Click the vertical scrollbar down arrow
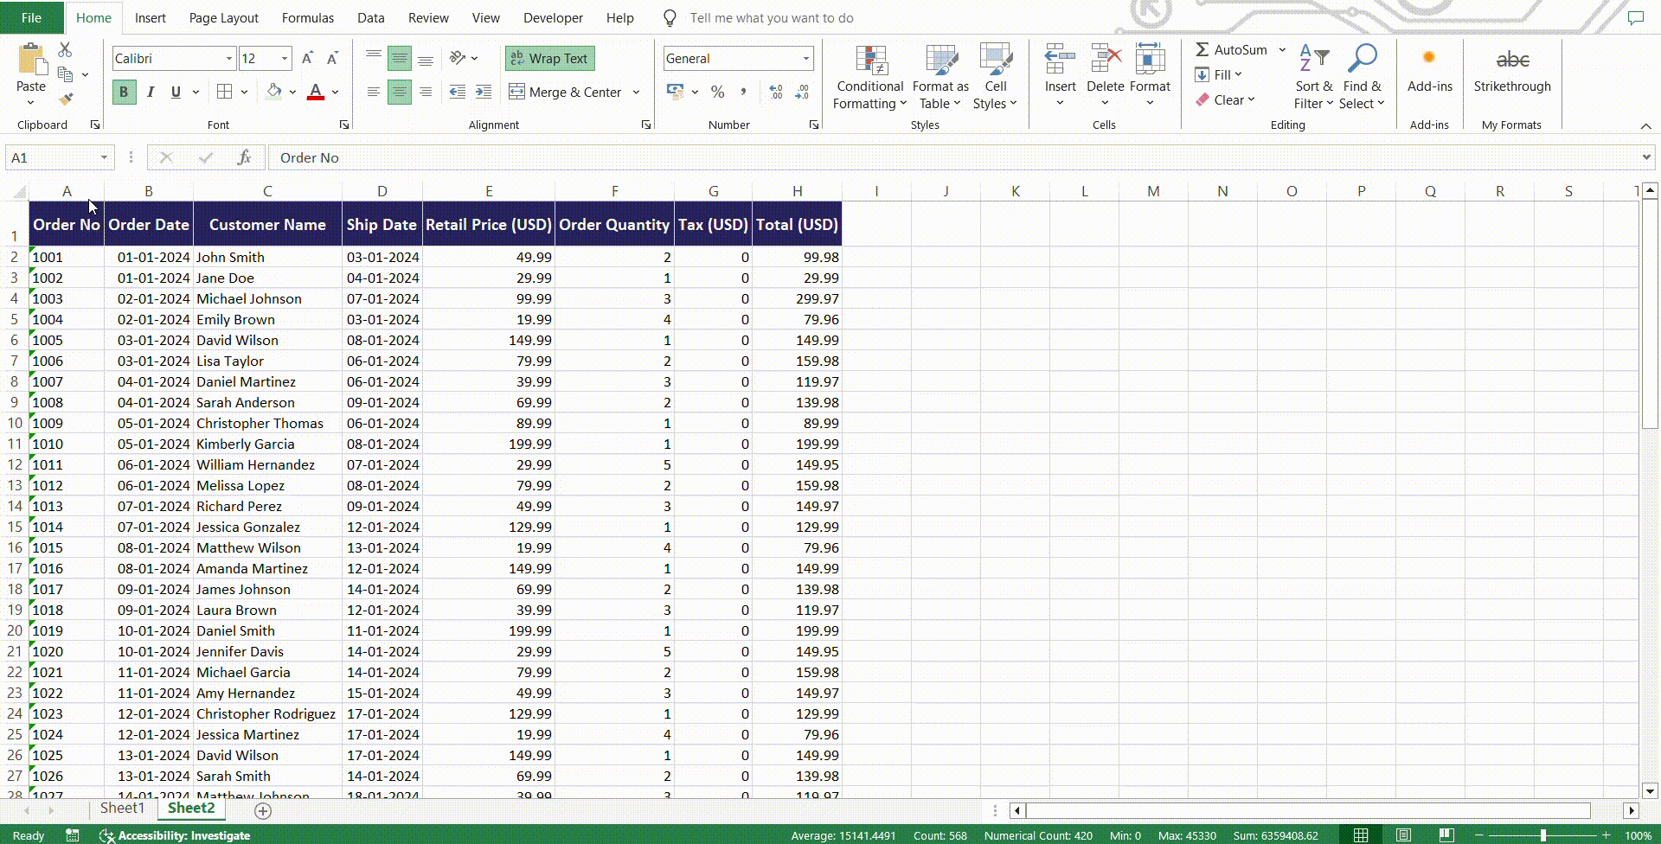The height and width of the screenshot is (844, 1661). (1650, 790)
